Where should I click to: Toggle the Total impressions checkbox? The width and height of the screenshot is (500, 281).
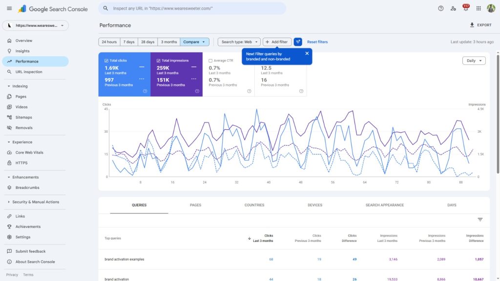tap(159, 60)
